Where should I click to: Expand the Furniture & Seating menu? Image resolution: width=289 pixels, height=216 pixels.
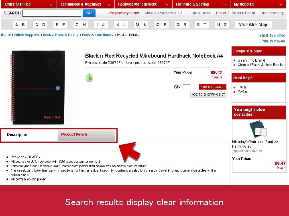201,4
